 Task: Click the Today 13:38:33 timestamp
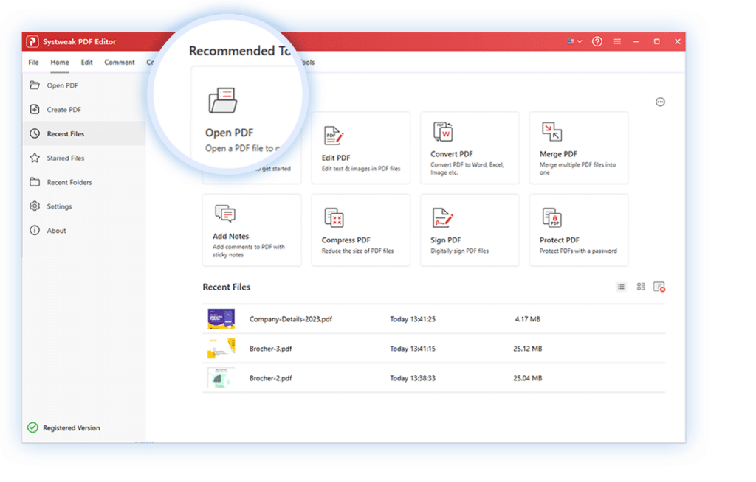point(413,379)
